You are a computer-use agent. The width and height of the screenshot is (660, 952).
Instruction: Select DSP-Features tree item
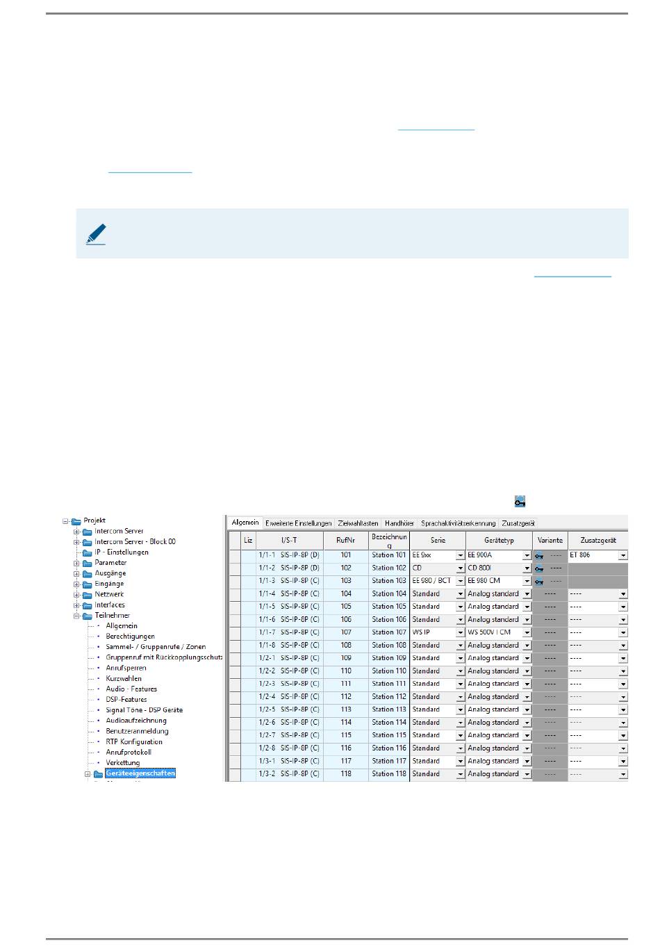pos(126,700)
